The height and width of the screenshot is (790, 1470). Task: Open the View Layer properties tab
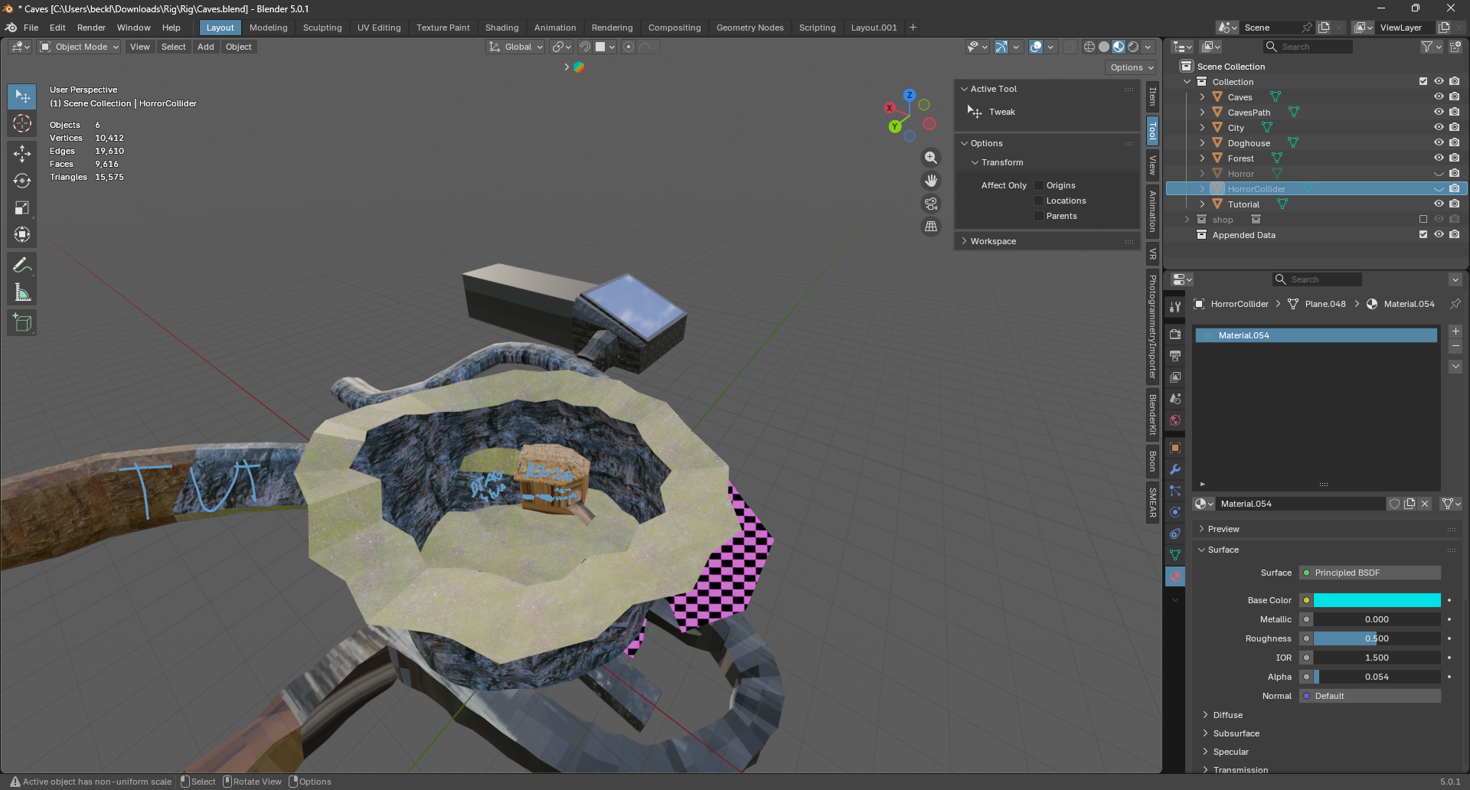click(1175, 377)
